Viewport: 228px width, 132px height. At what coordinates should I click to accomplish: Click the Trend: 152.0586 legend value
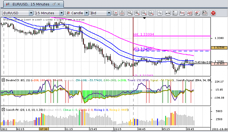138,80
